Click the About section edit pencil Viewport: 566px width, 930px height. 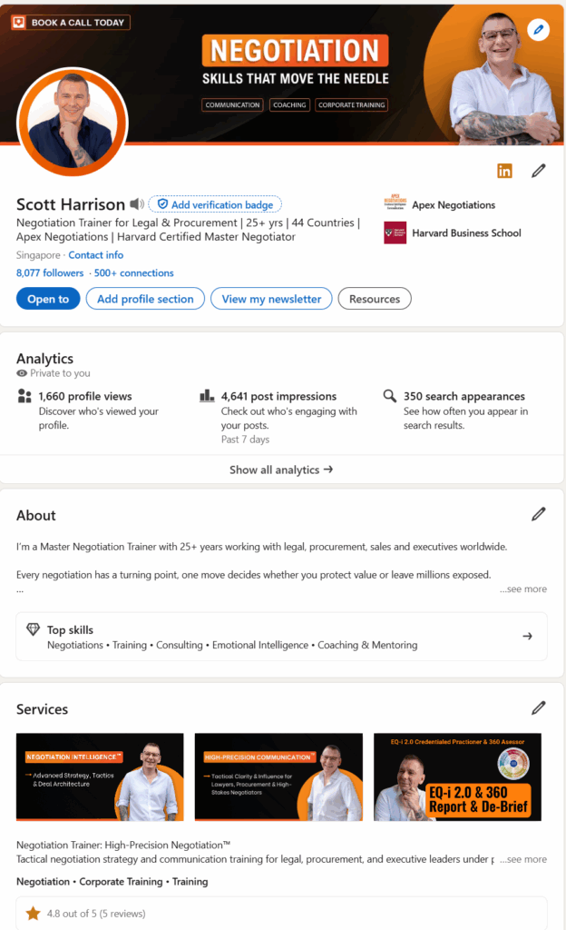539,514
